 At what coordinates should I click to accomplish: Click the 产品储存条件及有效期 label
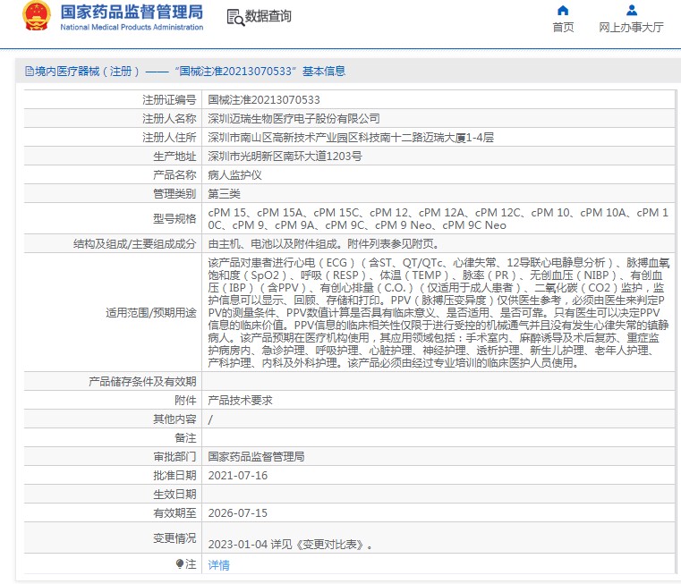click(142, 382)
